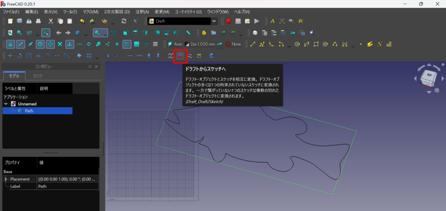Click the Downgrade down-arrow icon
Image resolution: width=446 pixels, height=211 pixels.
pyautogui.click(x=158, y=56)
